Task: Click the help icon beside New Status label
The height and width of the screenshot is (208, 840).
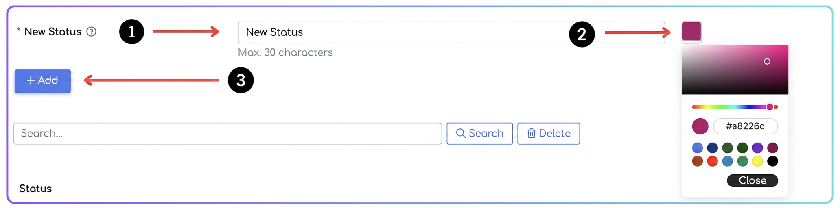Action: 92,32
